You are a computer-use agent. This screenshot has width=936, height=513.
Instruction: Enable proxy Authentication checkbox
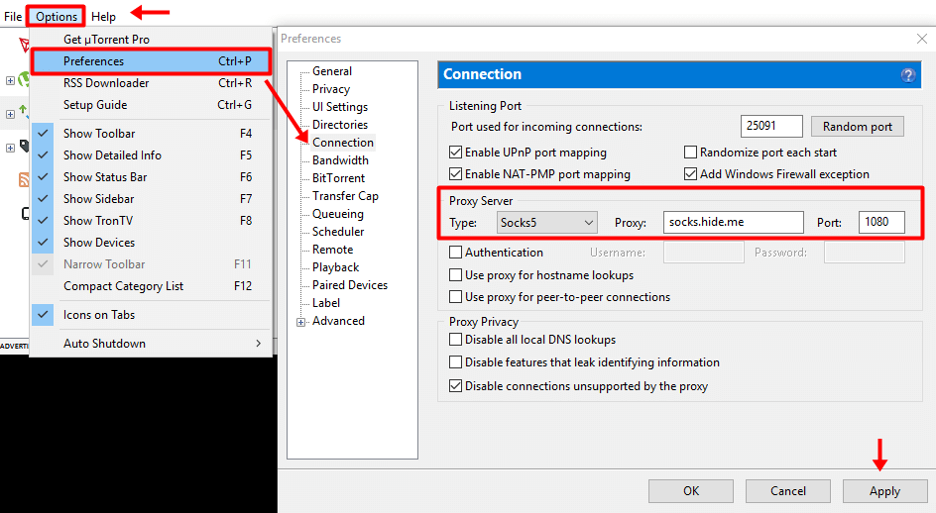pyautogui.click(x=455, y=253)
